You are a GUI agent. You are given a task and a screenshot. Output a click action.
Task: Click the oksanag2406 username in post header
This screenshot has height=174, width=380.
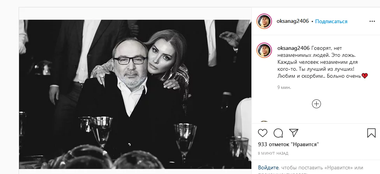(293, 21)
